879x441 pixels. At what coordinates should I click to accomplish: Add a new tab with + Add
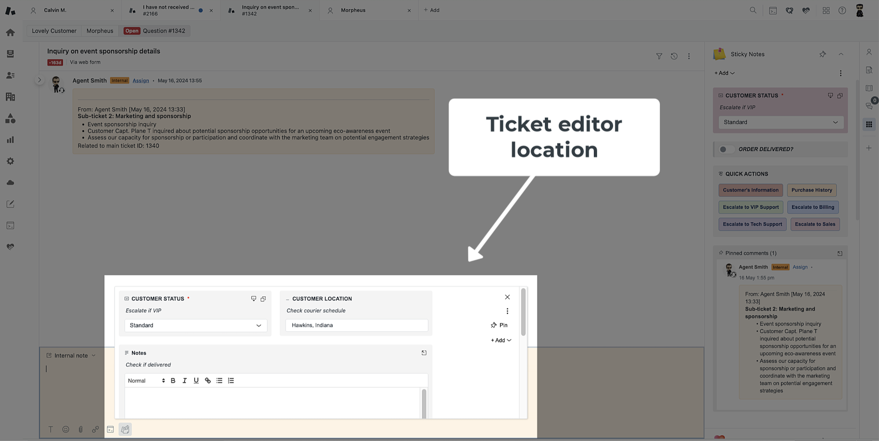pos(431,10)
